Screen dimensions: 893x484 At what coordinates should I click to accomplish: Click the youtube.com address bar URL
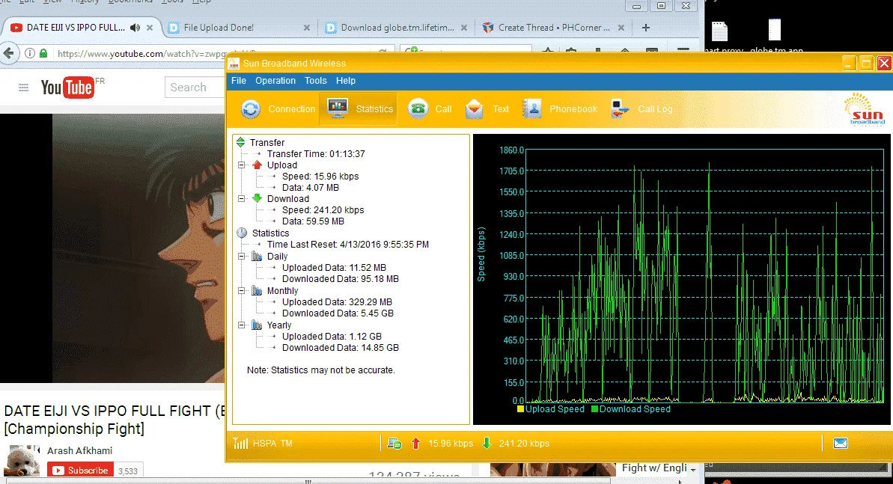click(140, 54)
